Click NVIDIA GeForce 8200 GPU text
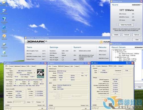 (85, 51)
